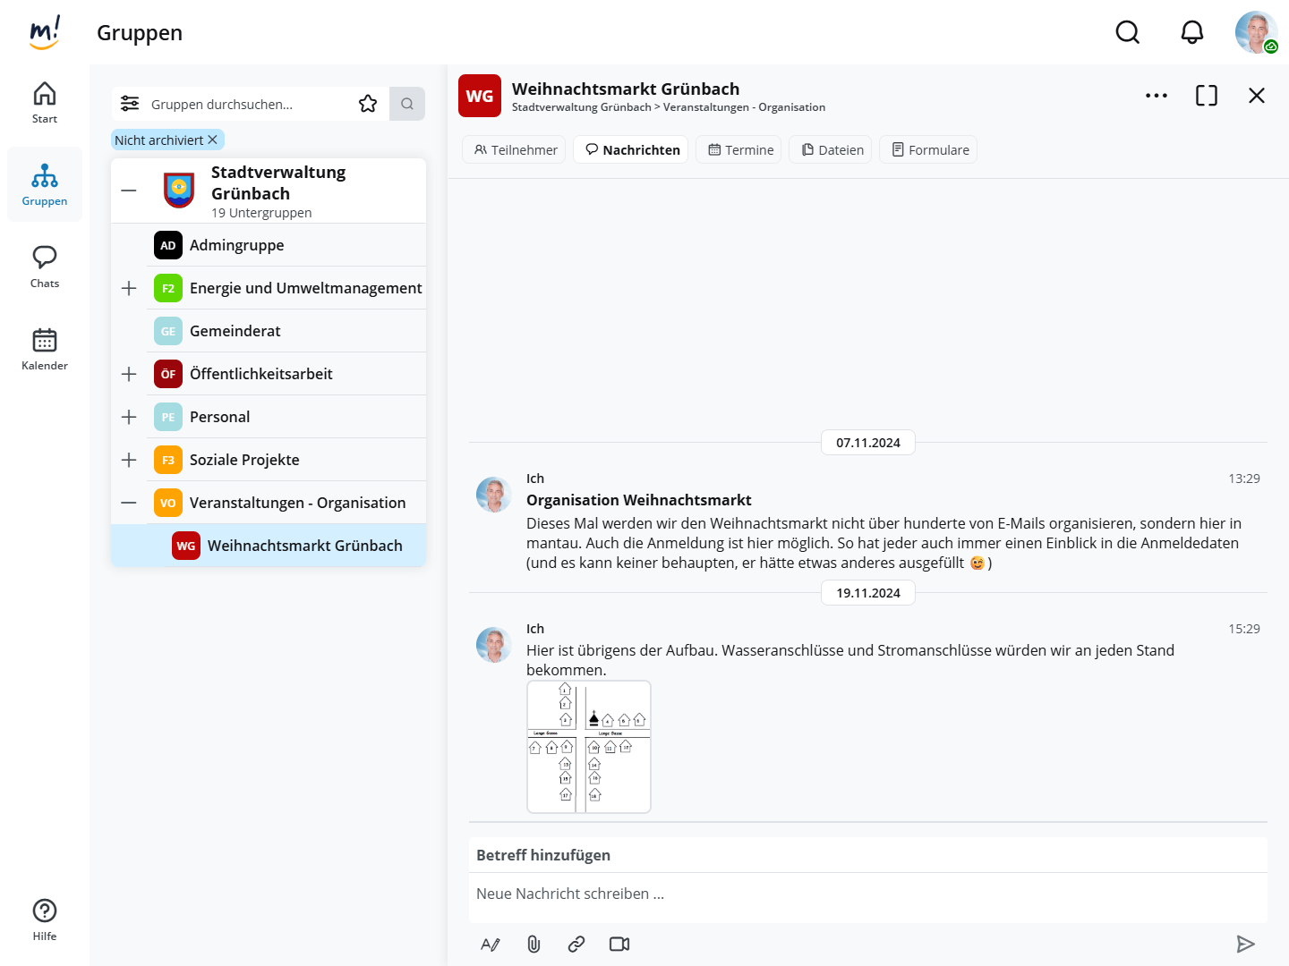This screenshot has height=966, width=1289.
Task: Open the market layout image thumbnail
Action: click(589, 747)
